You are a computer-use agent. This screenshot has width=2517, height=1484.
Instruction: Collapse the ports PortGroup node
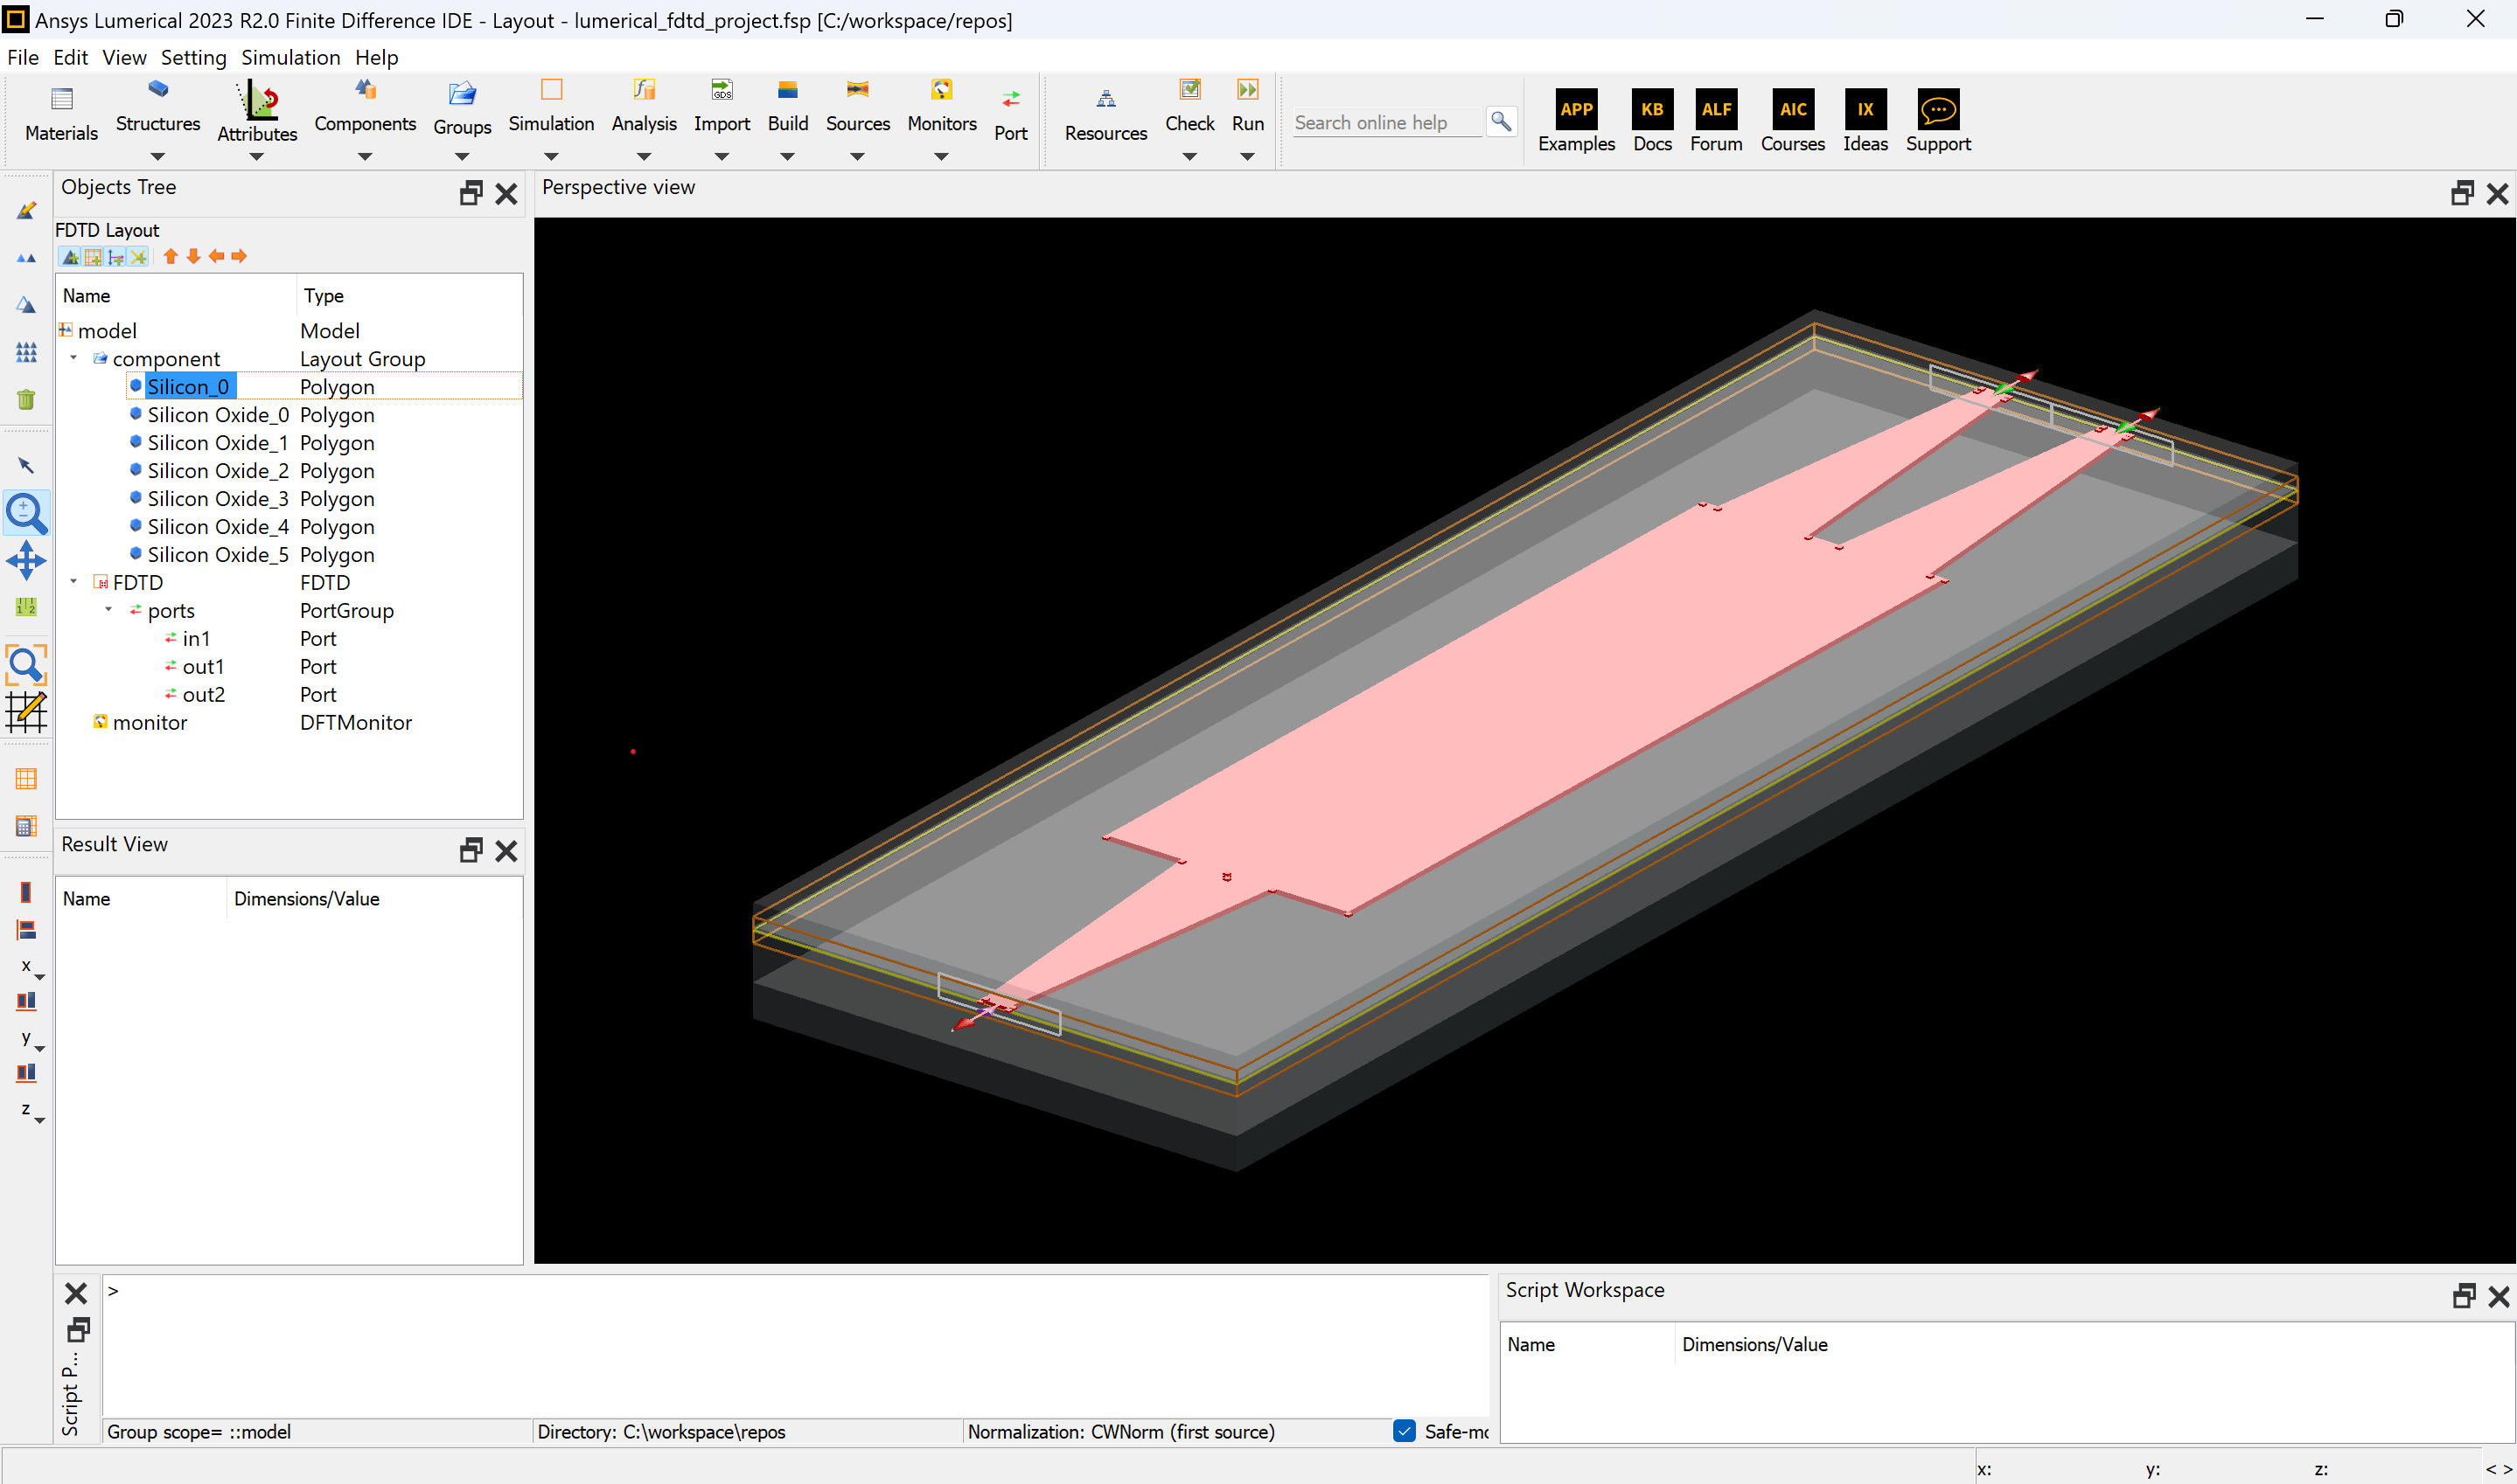click(108, 610)
